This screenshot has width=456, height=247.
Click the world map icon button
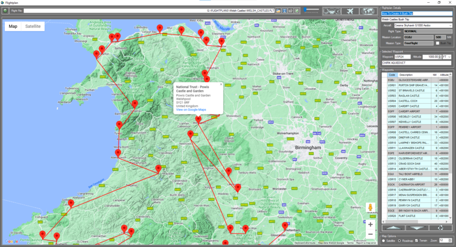(x=369, y=11)
